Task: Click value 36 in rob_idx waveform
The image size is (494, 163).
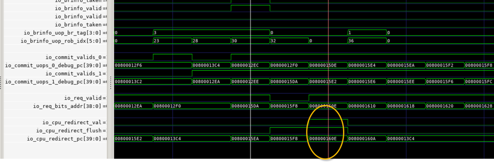Action: coord(351,41)
